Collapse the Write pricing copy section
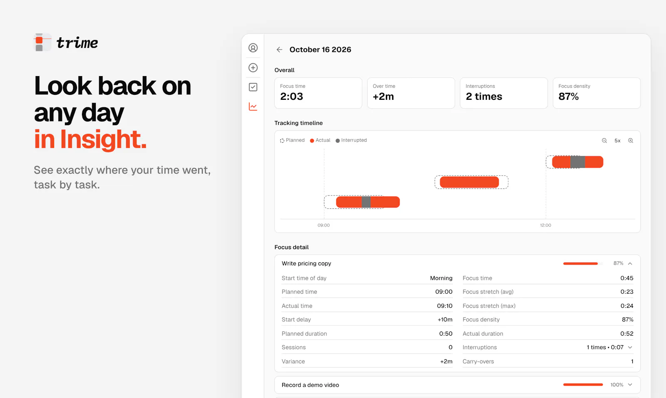 coord(630,263)
